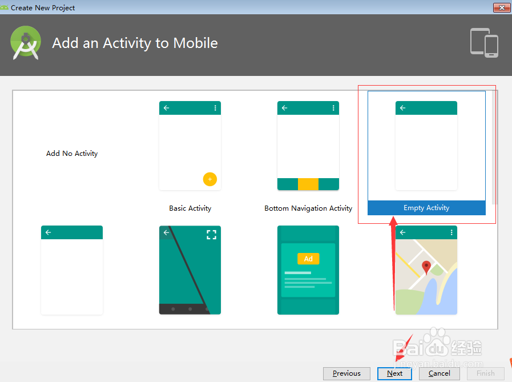This screenshot has width=512, height=382.
Task: Cancel the new project wizard
Action: click(x=439, y=373)
